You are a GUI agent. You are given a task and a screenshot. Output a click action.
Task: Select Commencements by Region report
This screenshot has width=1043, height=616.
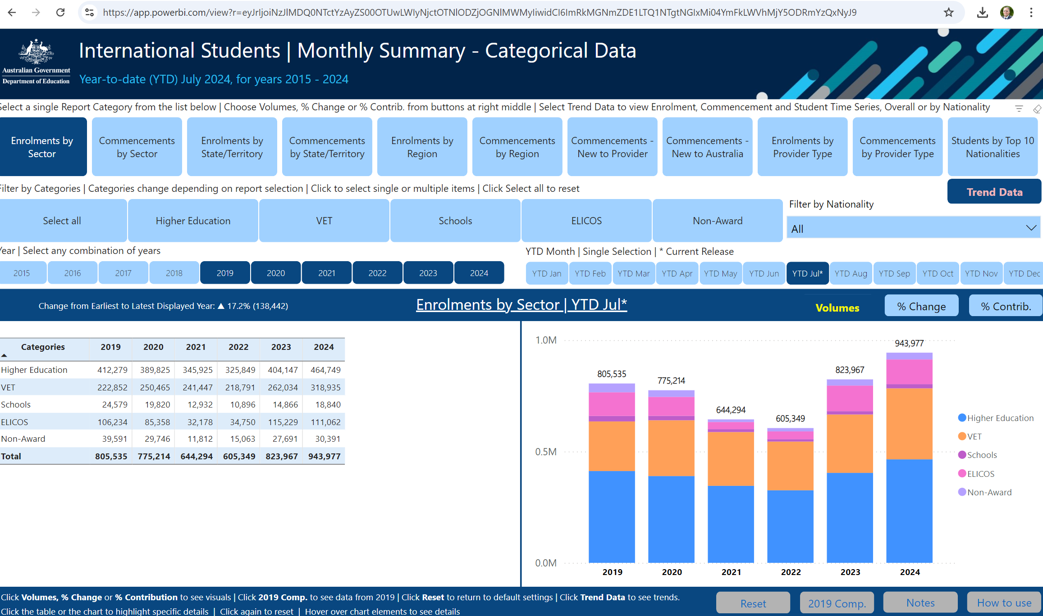point(517,147)
